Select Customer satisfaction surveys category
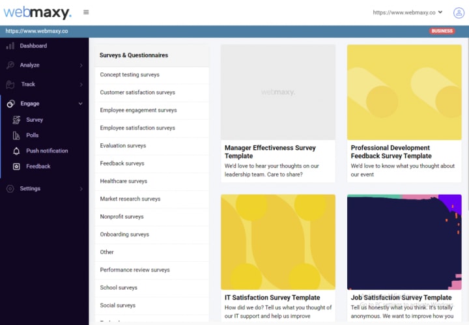Screen dimensions: 469x325 click(152, 92)
